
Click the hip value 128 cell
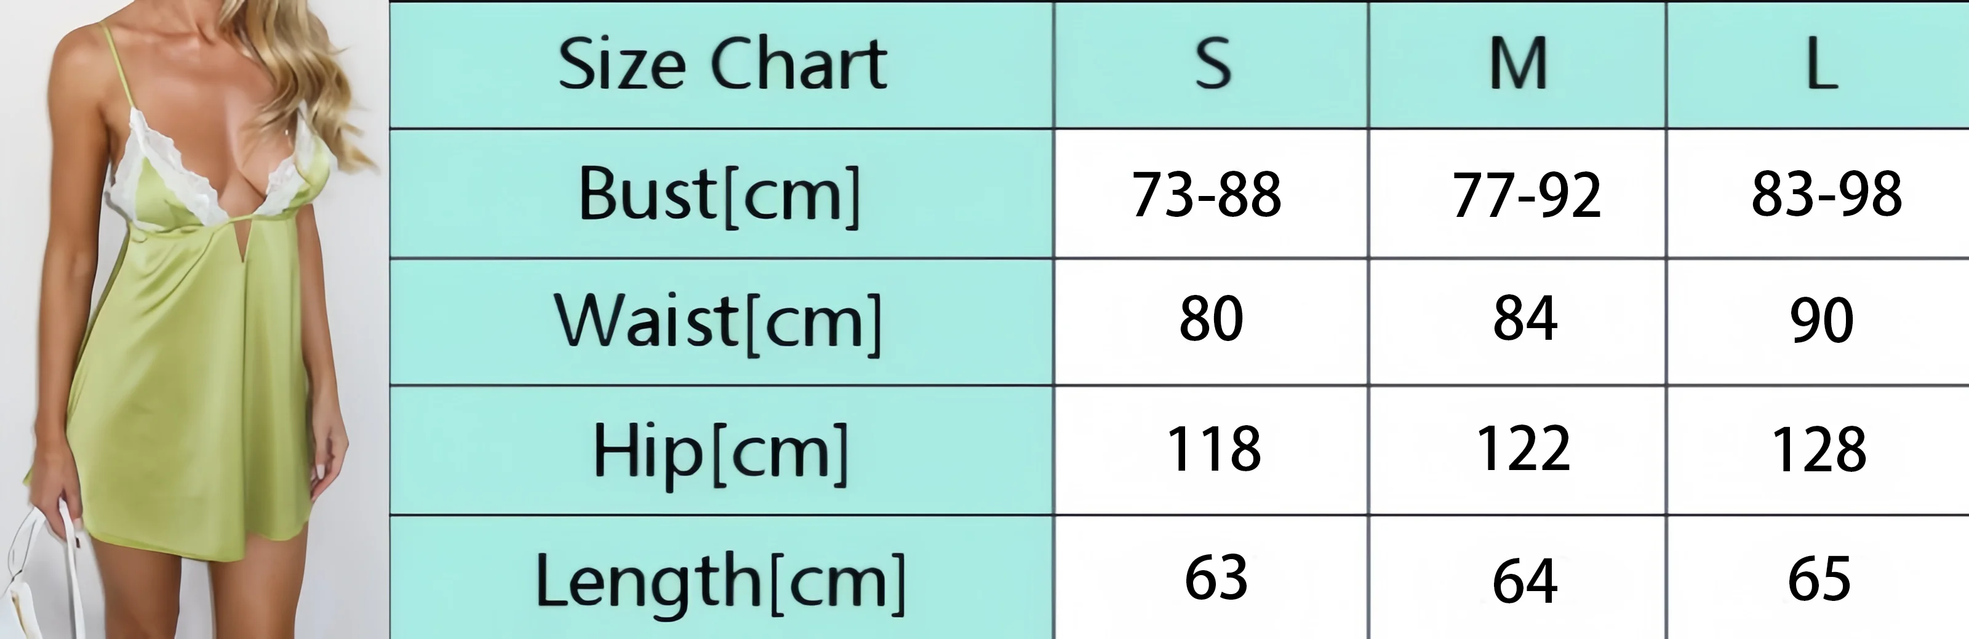click(x=1818, y=450)
